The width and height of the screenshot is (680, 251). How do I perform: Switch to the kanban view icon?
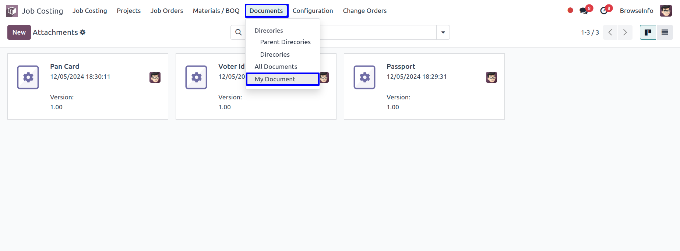[648, 32]
